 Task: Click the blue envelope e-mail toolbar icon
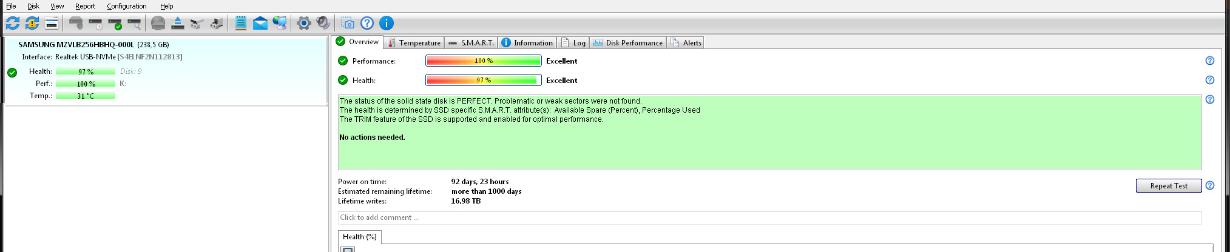click(260, 24)
